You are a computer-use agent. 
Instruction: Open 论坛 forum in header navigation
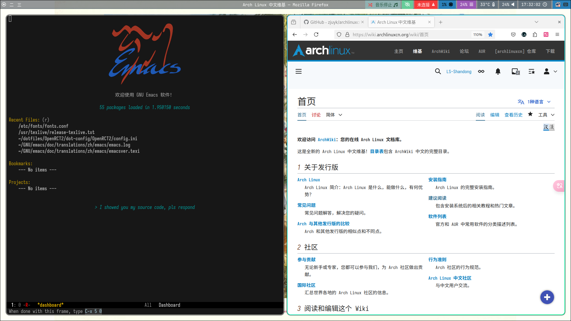(x=464, y=51)
